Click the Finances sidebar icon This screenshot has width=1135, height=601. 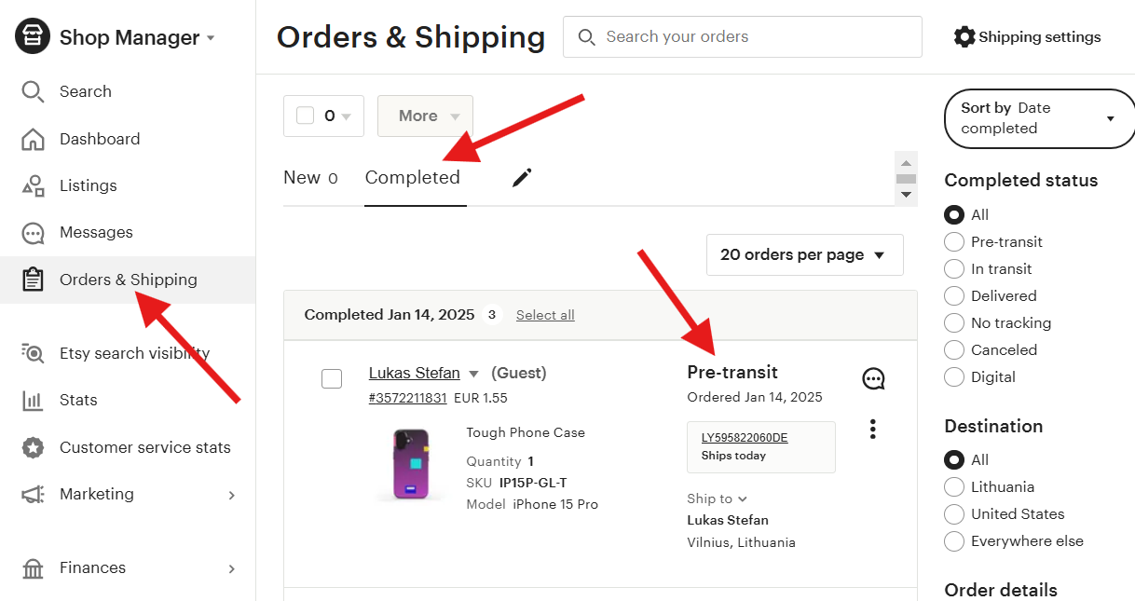tap(32, 567)
